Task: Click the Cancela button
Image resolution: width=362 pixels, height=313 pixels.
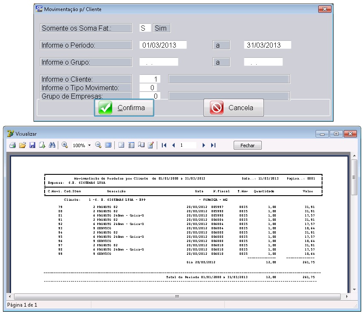Action: (x=233, y=108)
